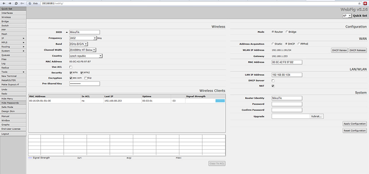Click the browser back arrow
The image size is (369, 174).
click(4, 3)
